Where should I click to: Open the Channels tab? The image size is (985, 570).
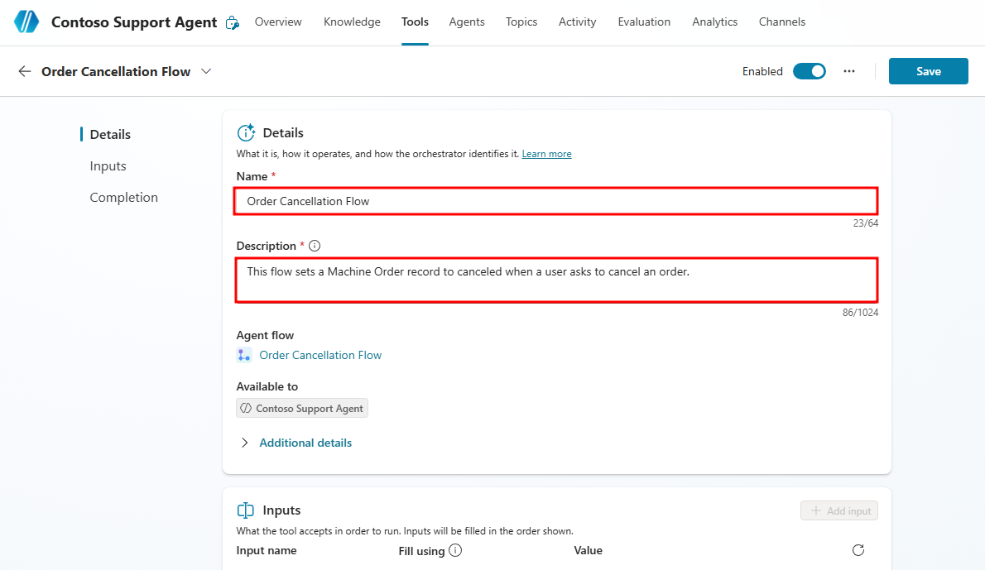click(x=782, y=22)
